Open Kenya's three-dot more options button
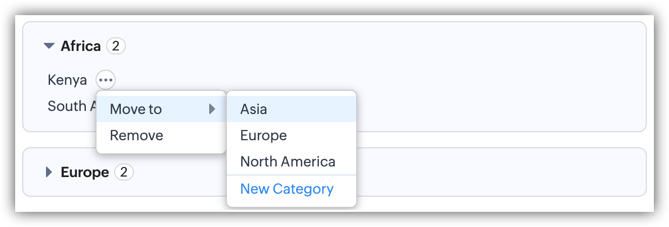Screen dimensions: 669x227 (106, 80)
